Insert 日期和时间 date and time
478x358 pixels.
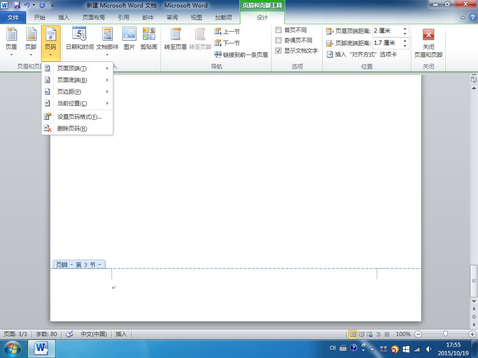pos(79,39)
